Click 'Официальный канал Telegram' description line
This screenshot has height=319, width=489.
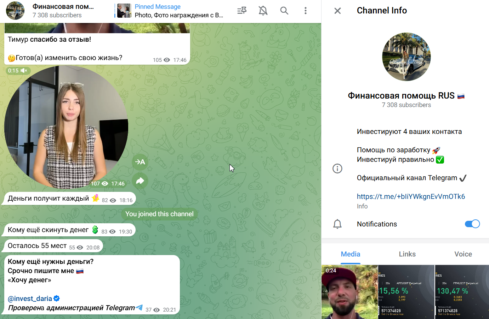(411, 178)
